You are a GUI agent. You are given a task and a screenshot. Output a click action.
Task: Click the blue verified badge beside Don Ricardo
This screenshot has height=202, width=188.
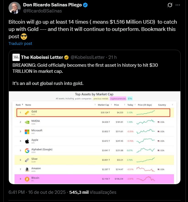pyautogui.click(x=86, y=5)
